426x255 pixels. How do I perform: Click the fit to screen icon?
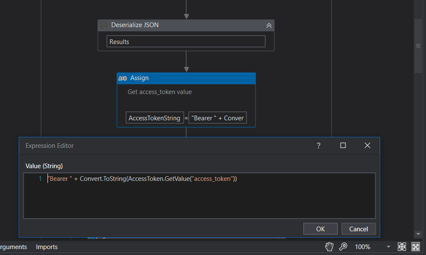click(402, 247)
